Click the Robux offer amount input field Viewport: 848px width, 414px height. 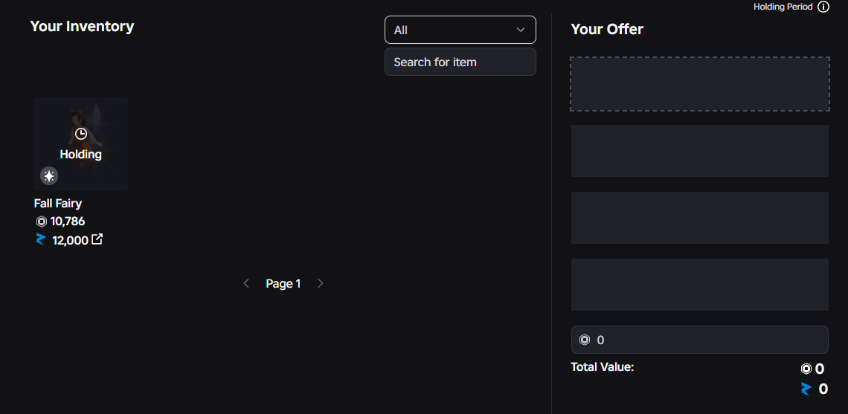coord(707,340)
